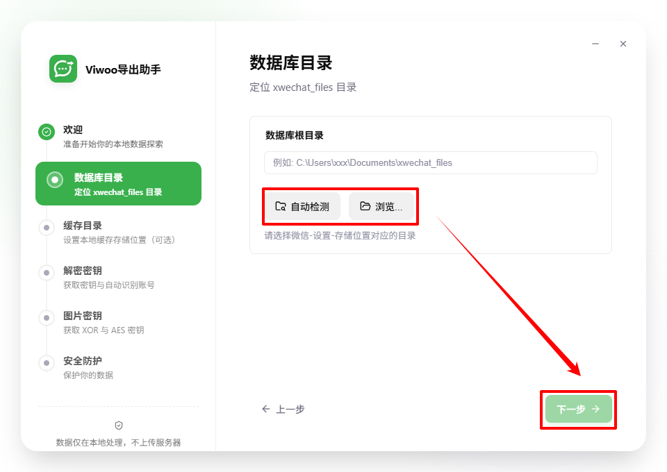Click the heading 数据库目录 on the main panel
Viewport: 667px width, 472px height.
click(291, 63)
